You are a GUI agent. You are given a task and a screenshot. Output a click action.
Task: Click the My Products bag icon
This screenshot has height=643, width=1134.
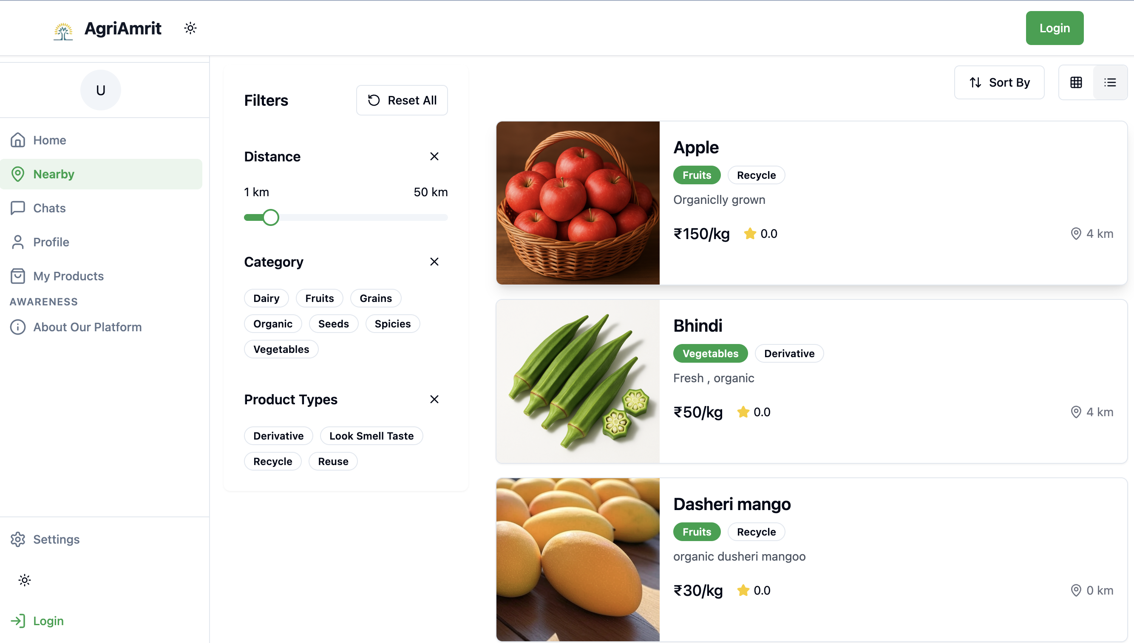(x=18, y=276)
